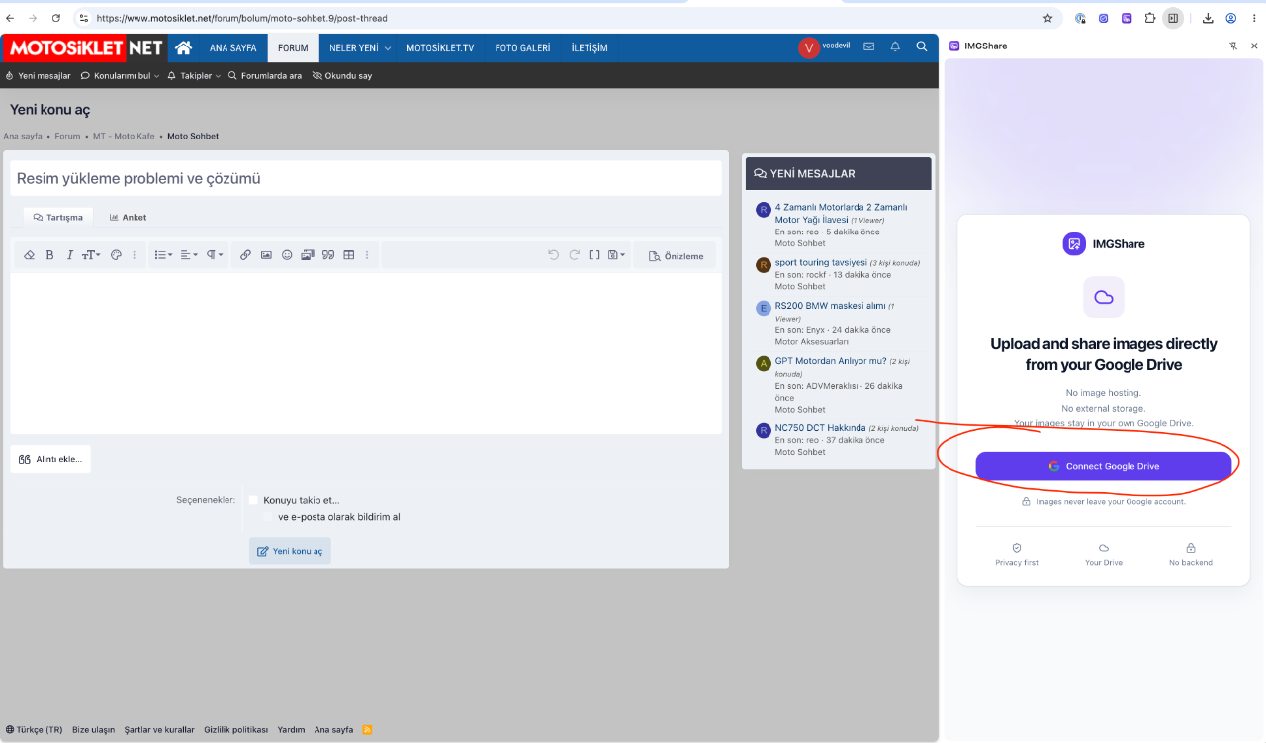Open the text alignment dropdown
This screenshot has width=1266, height=743.
point(189,255)
